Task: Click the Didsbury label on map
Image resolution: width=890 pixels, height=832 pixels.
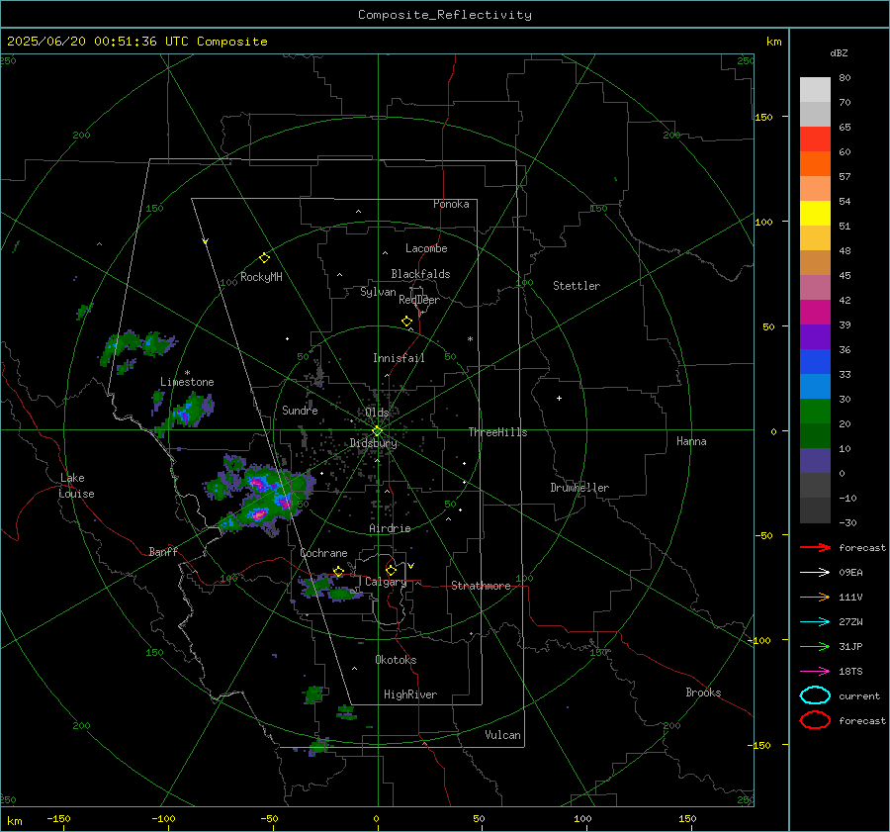Action: 373,443
